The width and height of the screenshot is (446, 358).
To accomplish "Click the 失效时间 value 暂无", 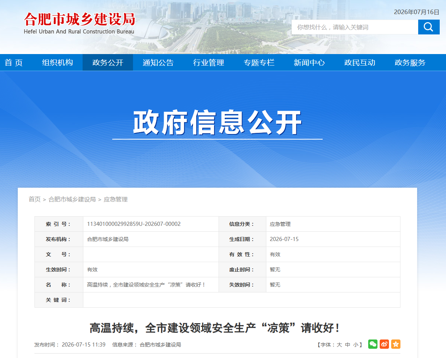I will [x=275, y=285].
